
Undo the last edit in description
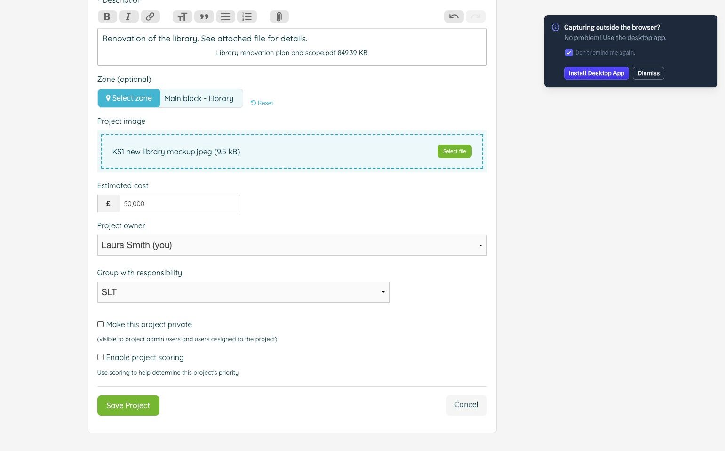[x=454, y=16]
